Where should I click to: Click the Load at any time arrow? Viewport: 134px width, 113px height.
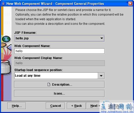[x=101, y=76]
